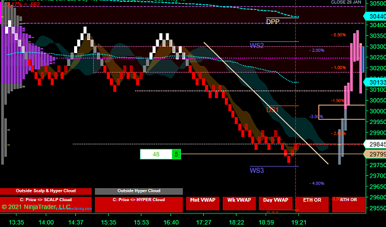Click the 14:37 time axis label

(76, 222)
